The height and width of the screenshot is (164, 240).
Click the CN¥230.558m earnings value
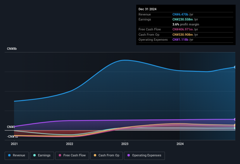tap(183, 19)
